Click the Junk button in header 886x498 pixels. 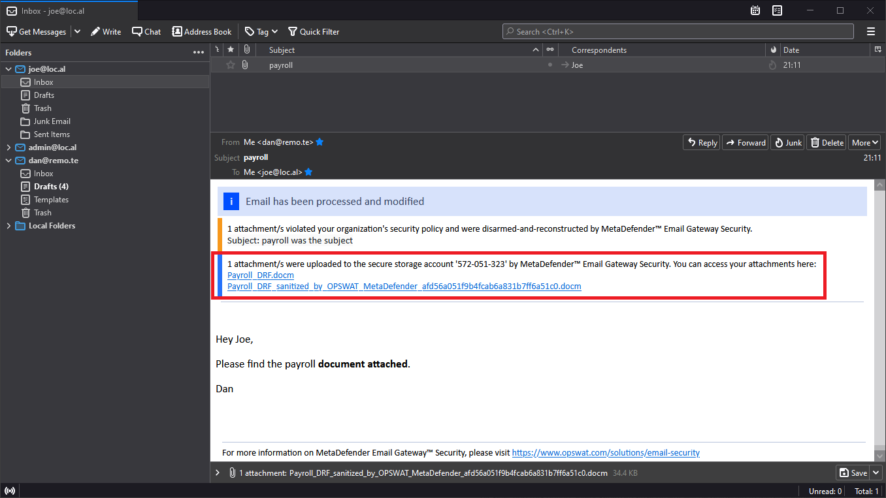click(787, 142)
